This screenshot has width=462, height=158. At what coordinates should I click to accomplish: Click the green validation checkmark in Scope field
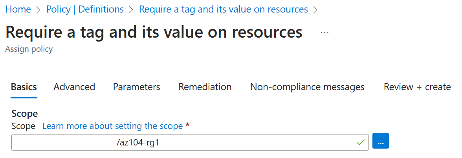pyautogui.click(x=360, y=142)
